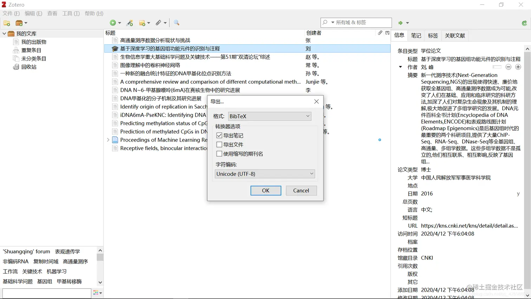Enable the 导出文件 checkbox
The image size is (531, 299).
[x=219, y=144]
